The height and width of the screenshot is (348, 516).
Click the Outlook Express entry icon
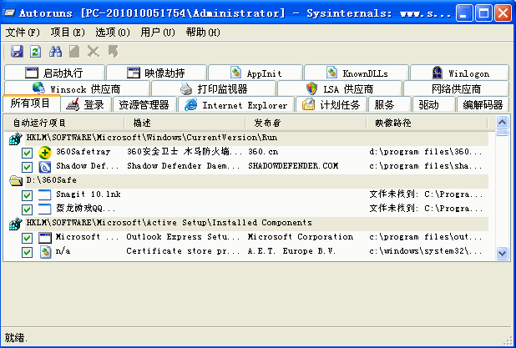45,237
